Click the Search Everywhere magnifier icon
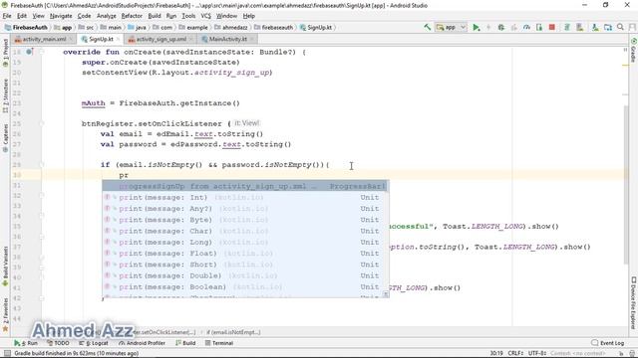This screenshot has height=358, width=638. pos(620,27)
